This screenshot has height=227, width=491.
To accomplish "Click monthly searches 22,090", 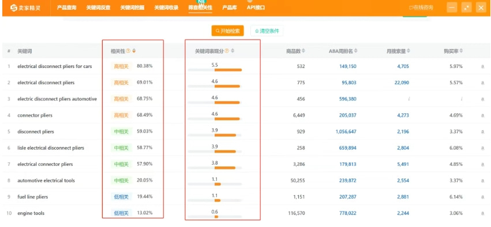I will tap(401, 83).
